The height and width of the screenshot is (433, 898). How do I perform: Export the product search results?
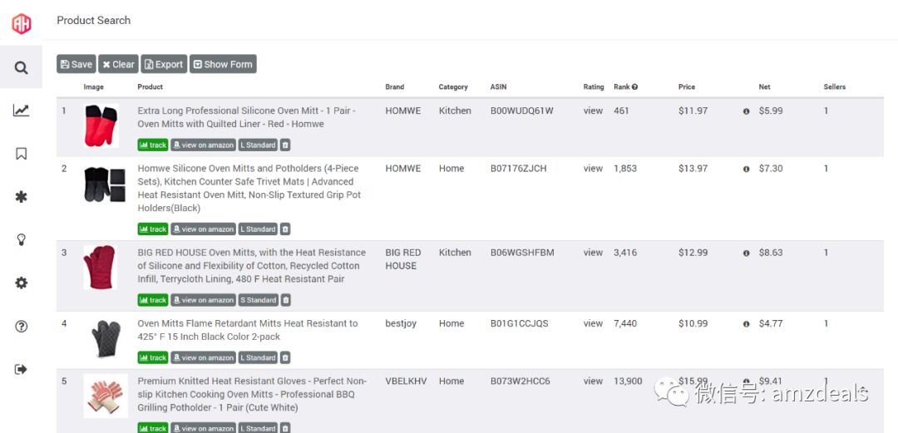click(x=163, y=64)
